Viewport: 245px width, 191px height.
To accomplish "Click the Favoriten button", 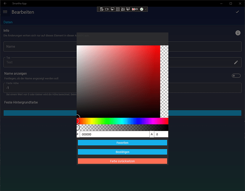I will pos(122,142).
